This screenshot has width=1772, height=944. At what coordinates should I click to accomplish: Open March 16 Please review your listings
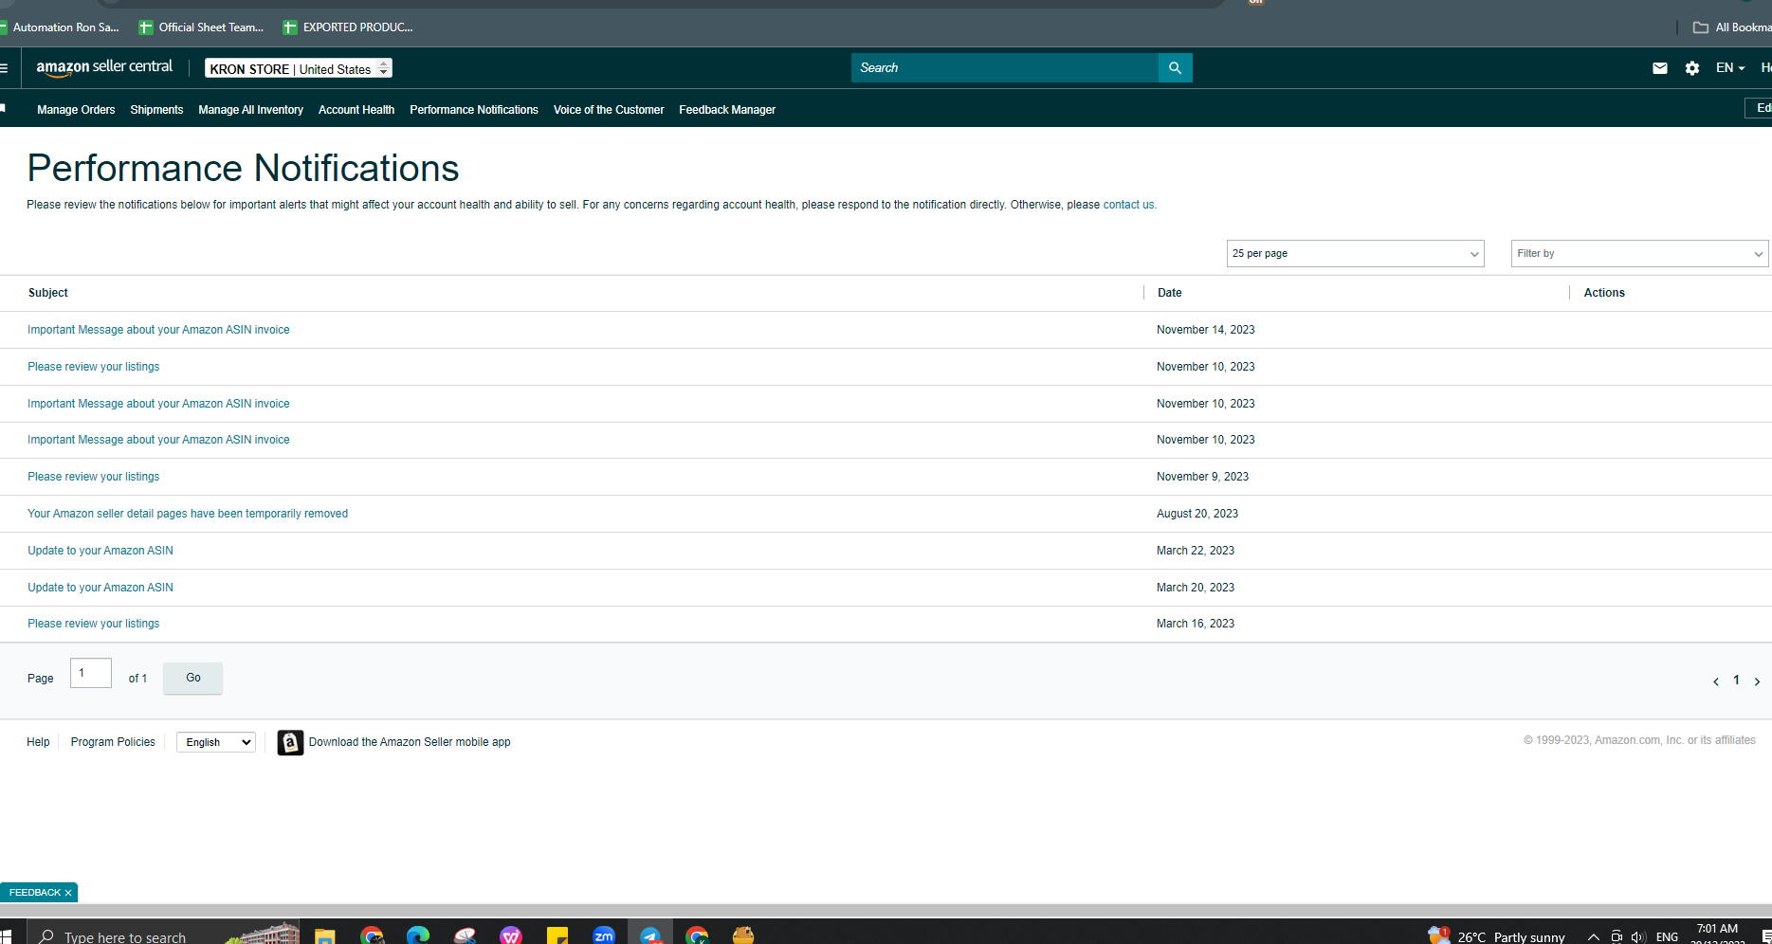pos(93,624)
